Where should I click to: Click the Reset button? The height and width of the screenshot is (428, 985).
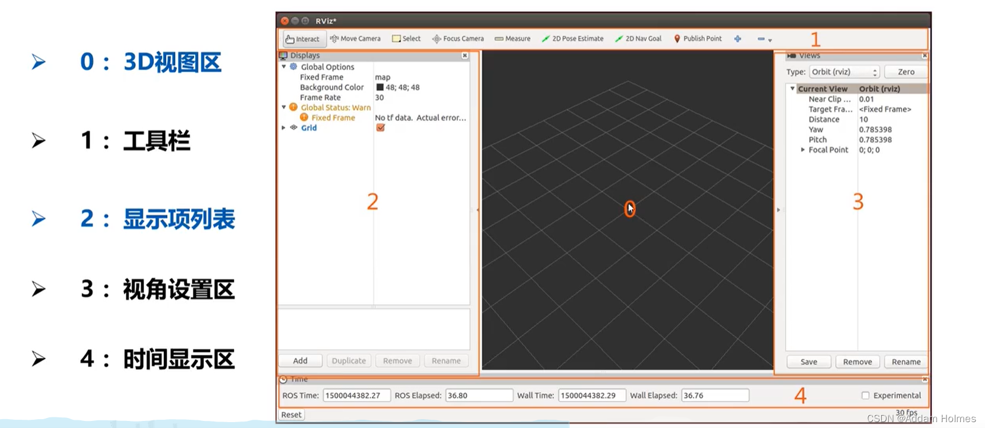291,415
